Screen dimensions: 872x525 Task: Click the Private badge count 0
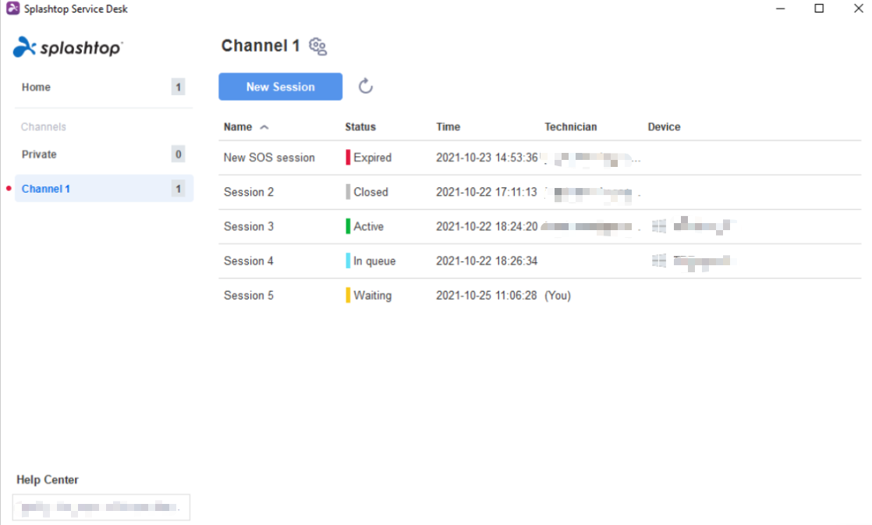[178, 154]
